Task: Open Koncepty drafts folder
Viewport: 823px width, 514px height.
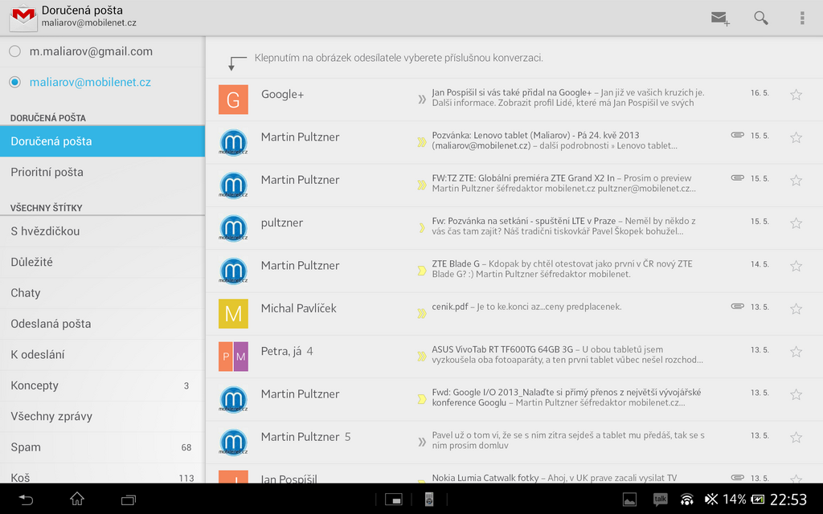Action: click(x=39, y=385)
